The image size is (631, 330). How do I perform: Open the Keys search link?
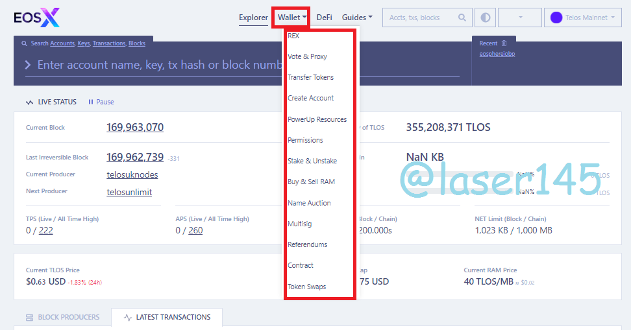(x=84, y=43)
